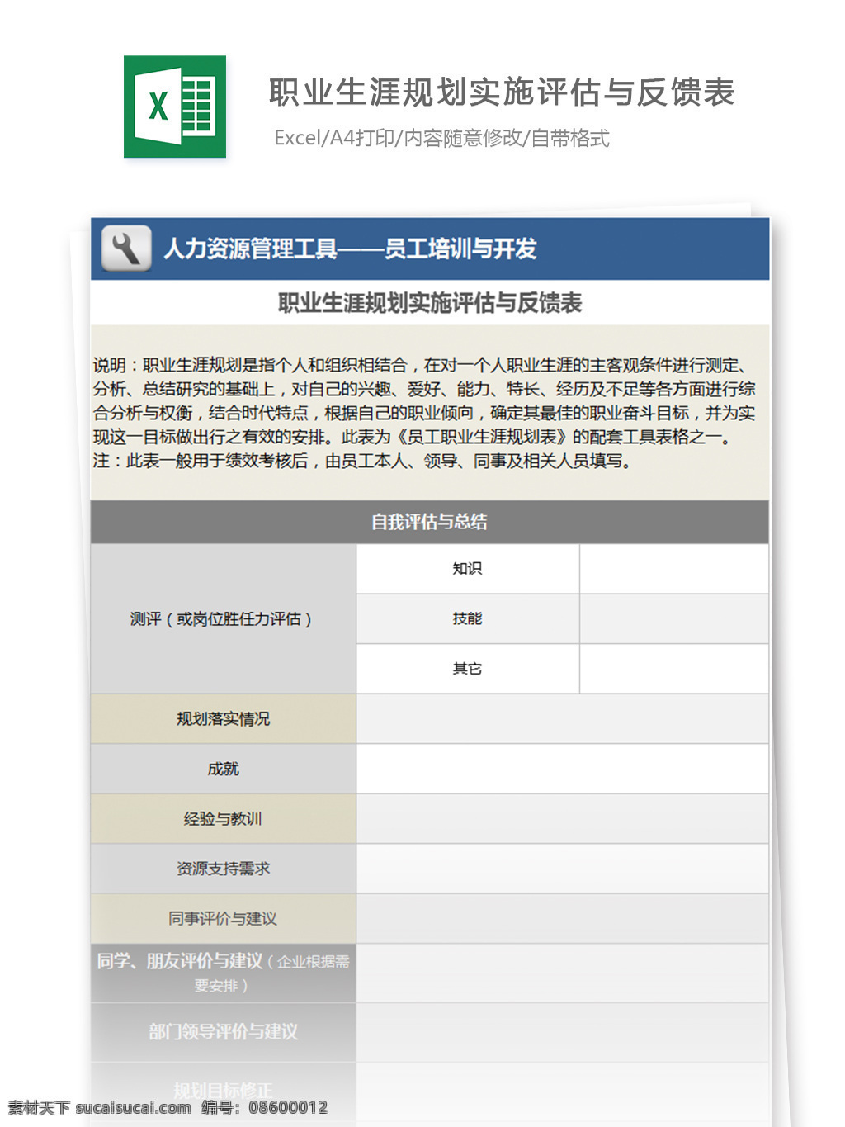Click the 其它 cell
Viewport: 845px width, 1127px height.
468,669
